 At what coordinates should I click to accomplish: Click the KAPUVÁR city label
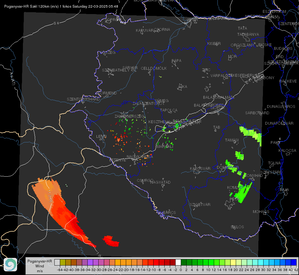[x=145, y=31]
